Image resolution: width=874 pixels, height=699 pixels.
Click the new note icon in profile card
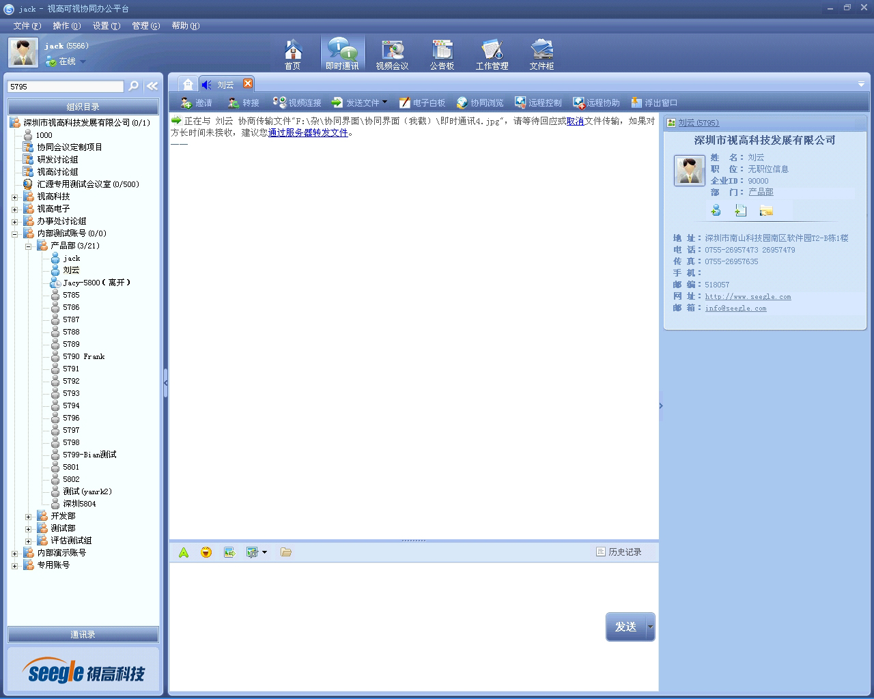pyautogui.click(x=741, y=210)
